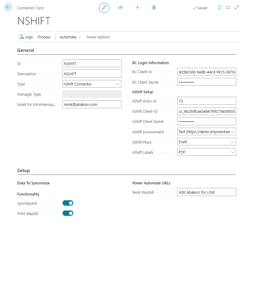
Task: Click the NSHIFT page title
Action: [x=34, y=21]
